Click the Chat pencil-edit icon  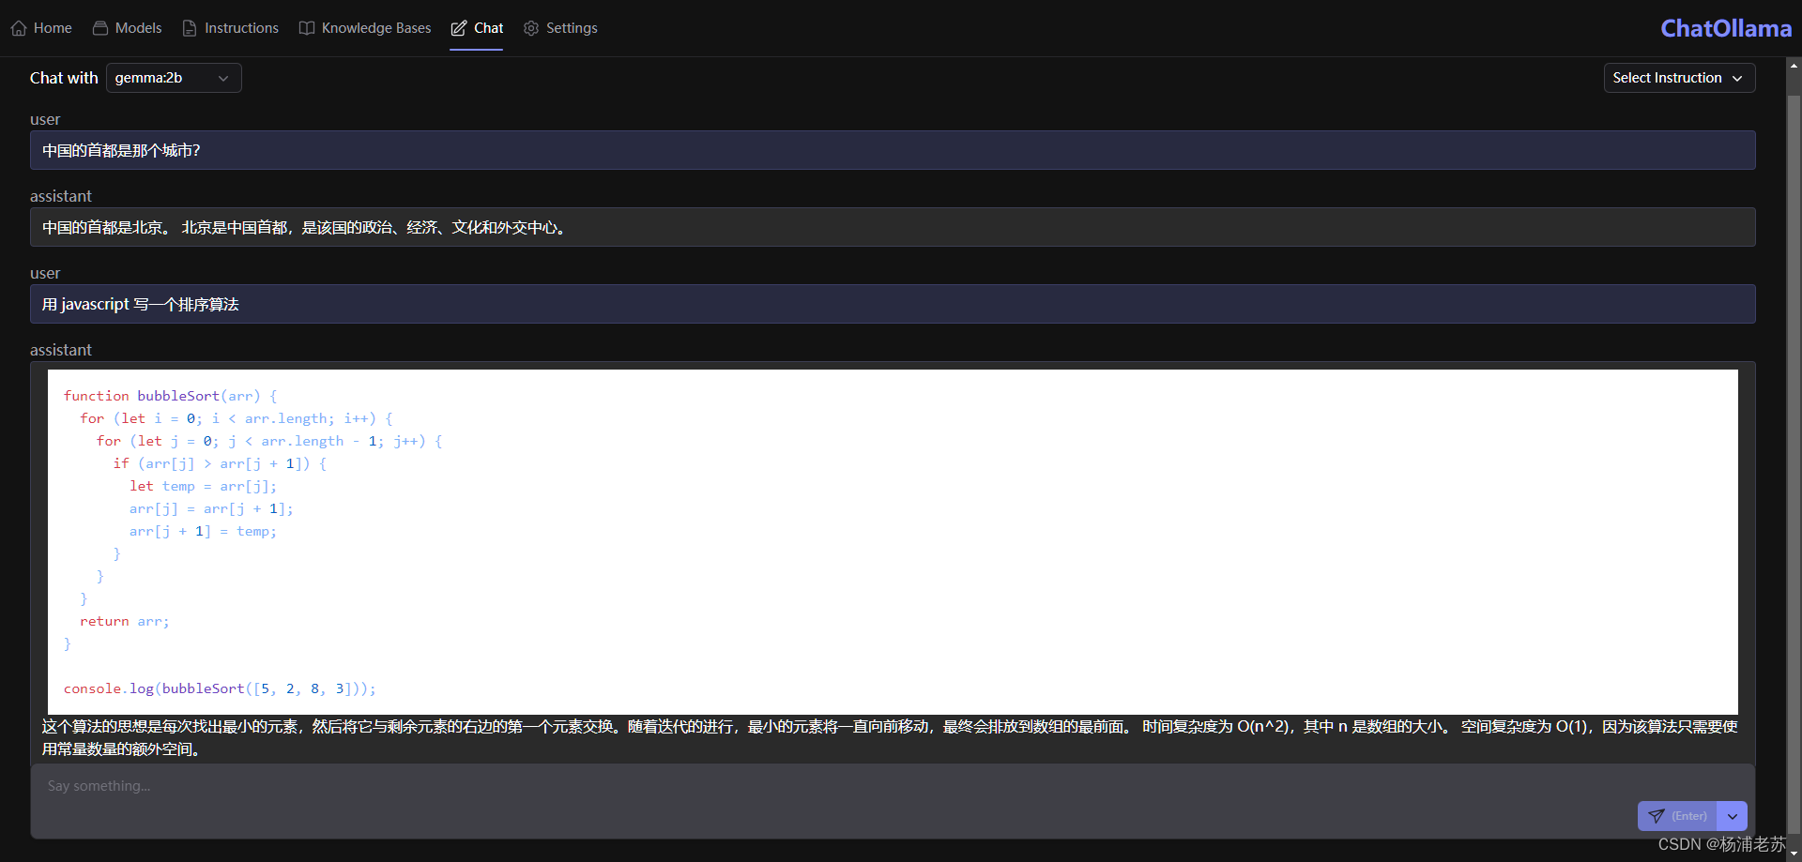459,28
